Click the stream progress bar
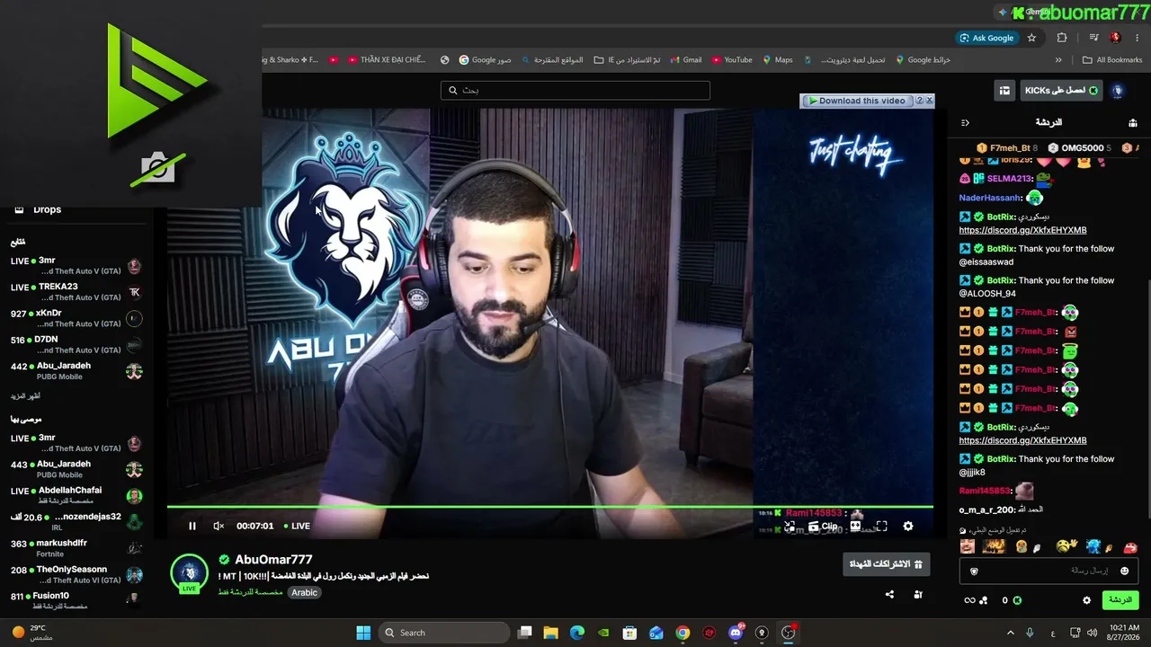The image size is (1151, 647). coord(549,507)
